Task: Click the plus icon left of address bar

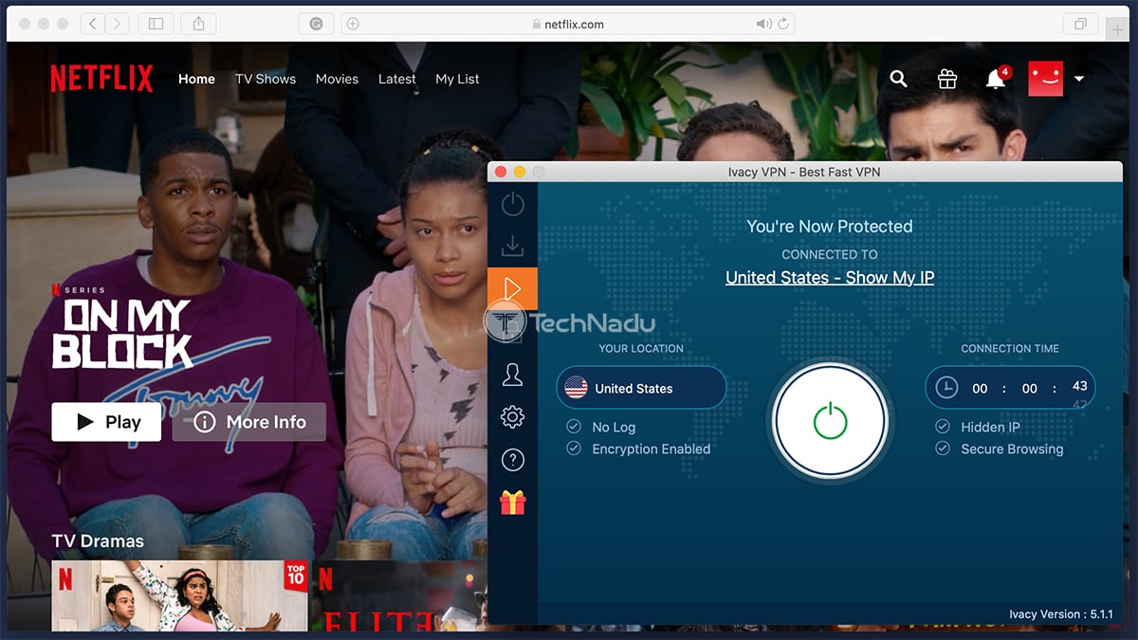Action: tap(353, 24)
